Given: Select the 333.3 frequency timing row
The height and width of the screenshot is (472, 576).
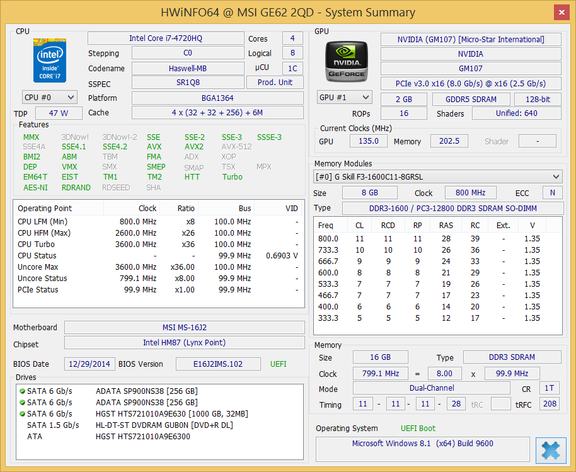Looking at the screenshot, I should [x=437, y=318].
